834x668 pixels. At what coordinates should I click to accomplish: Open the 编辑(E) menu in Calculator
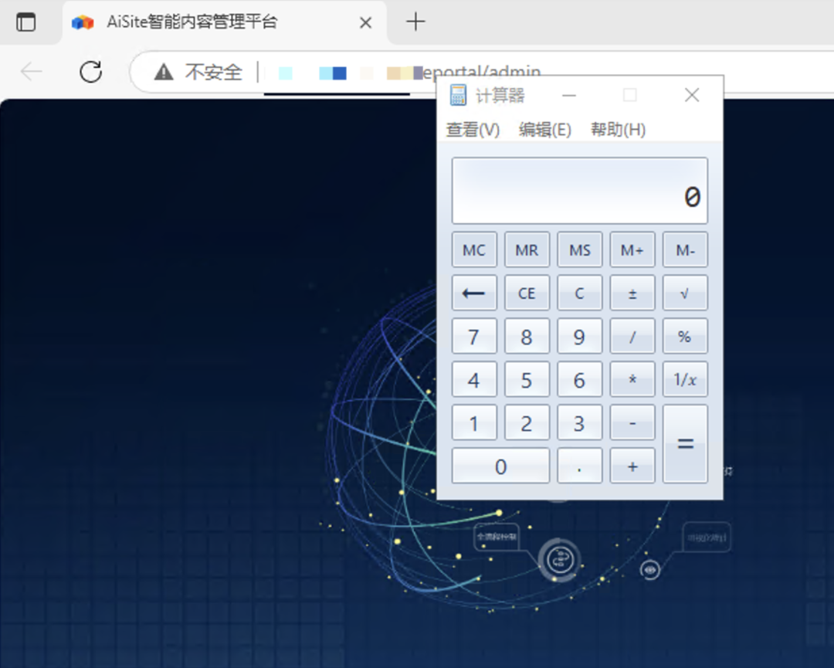tap(544, 129)
